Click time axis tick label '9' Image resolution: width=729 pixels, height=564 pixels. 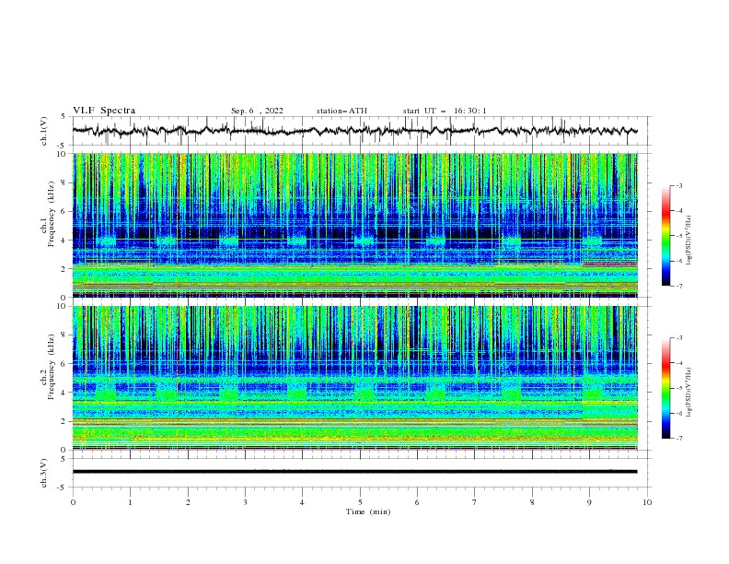[x=589, y=502]
